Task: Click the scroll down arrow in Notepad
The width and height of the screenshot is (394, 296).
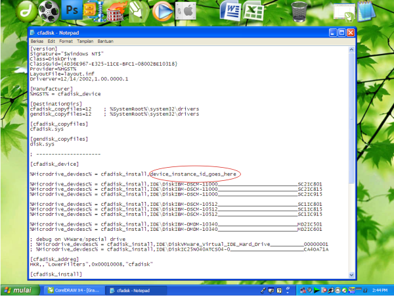Action: coord(351,273)
